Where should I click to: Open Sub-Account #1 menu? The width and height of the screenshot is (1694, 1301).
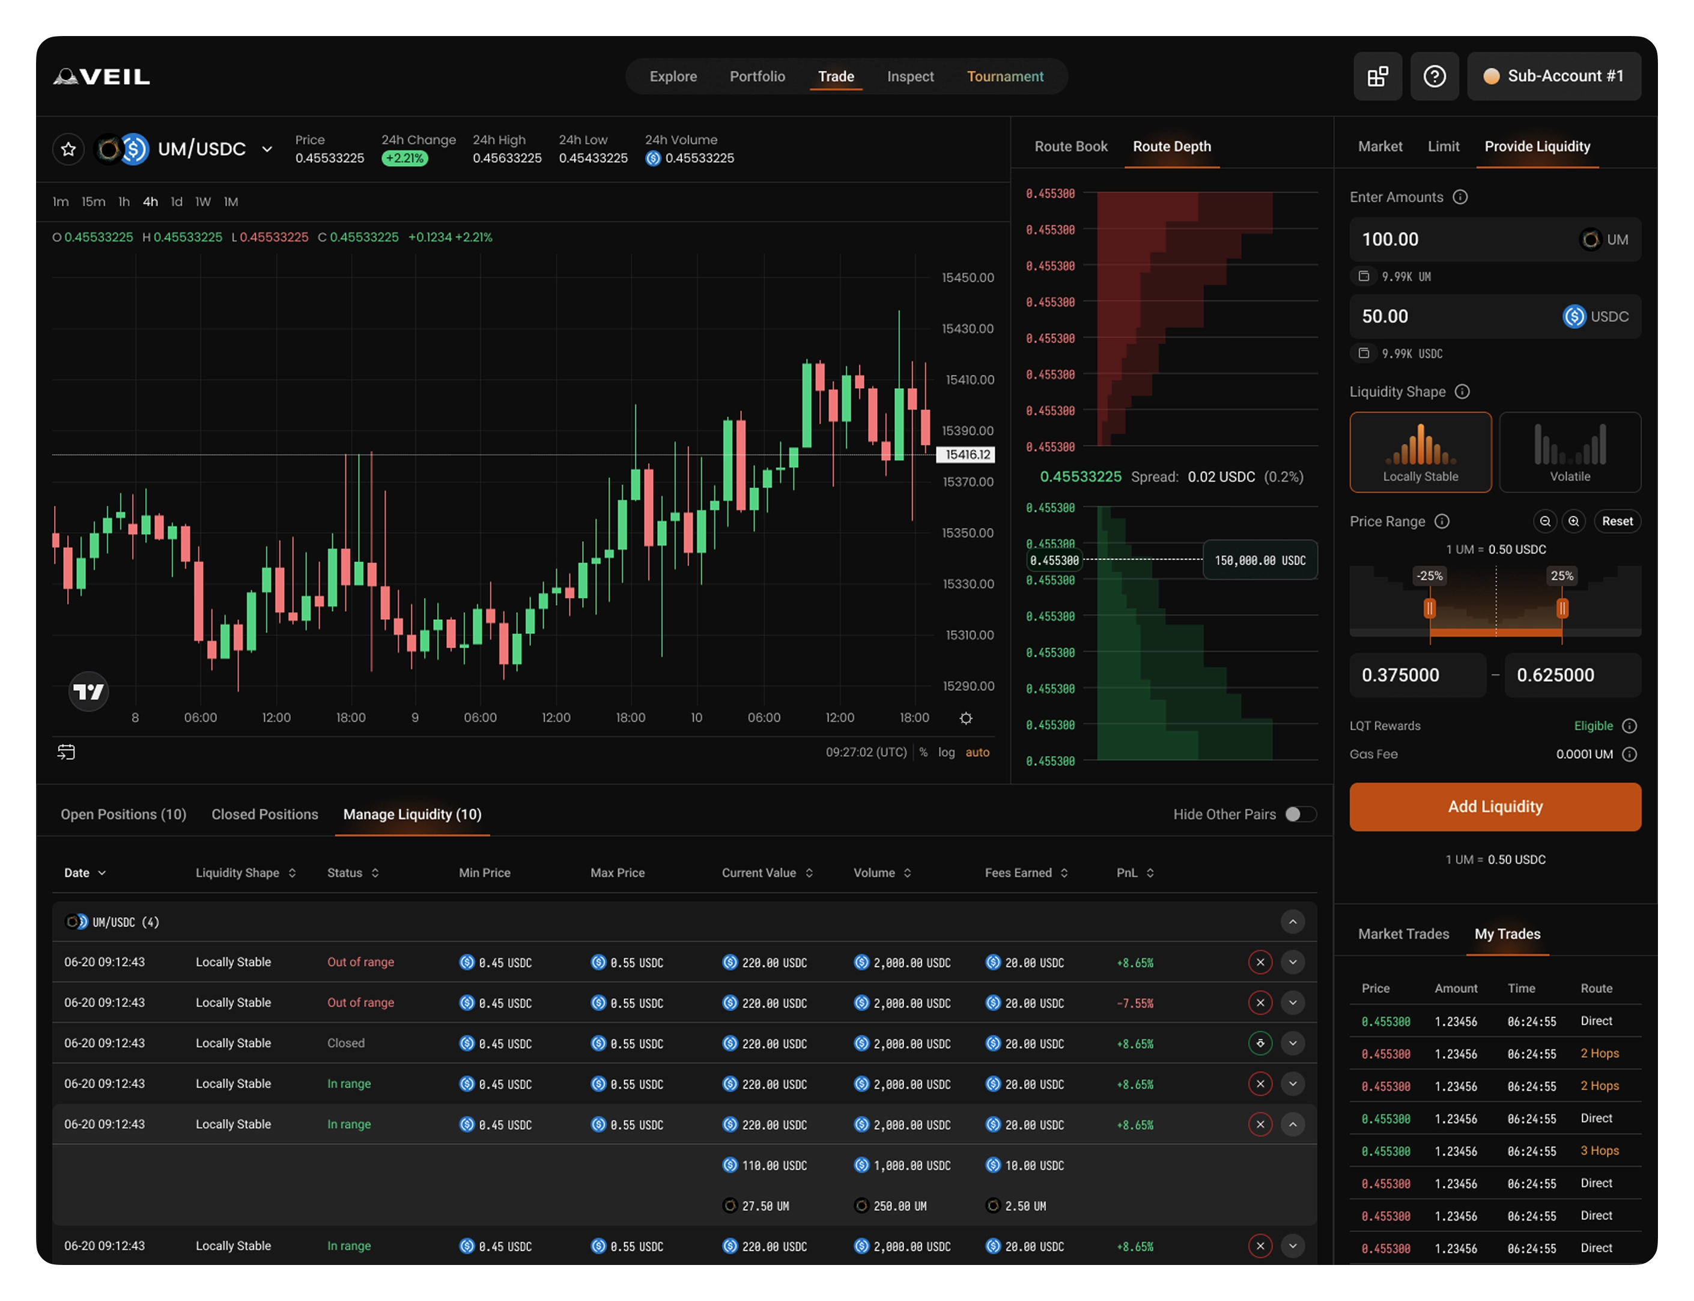(x=1554, y=76)
